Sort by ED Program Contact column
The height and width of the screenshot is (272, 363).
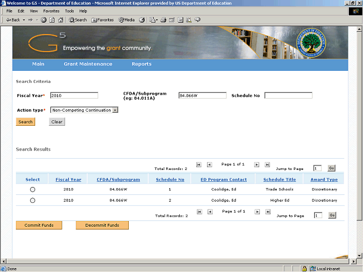click(223, 180)
